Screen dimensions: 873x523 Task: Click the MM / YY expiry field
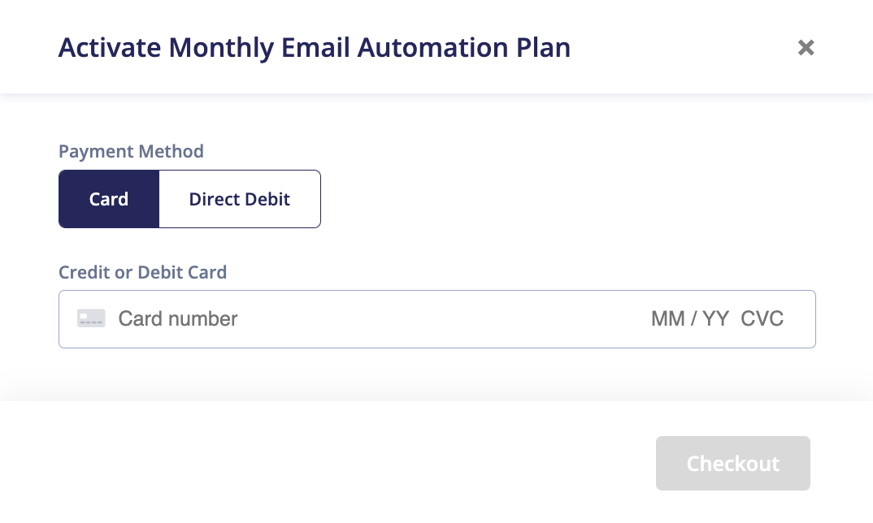point(690,319)
